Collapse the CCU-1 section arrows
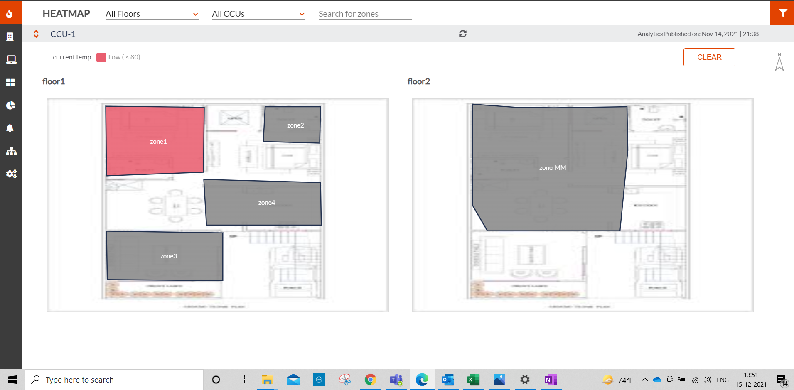The height and width of the screenshot is (390, 794). [x=36, y=34]
